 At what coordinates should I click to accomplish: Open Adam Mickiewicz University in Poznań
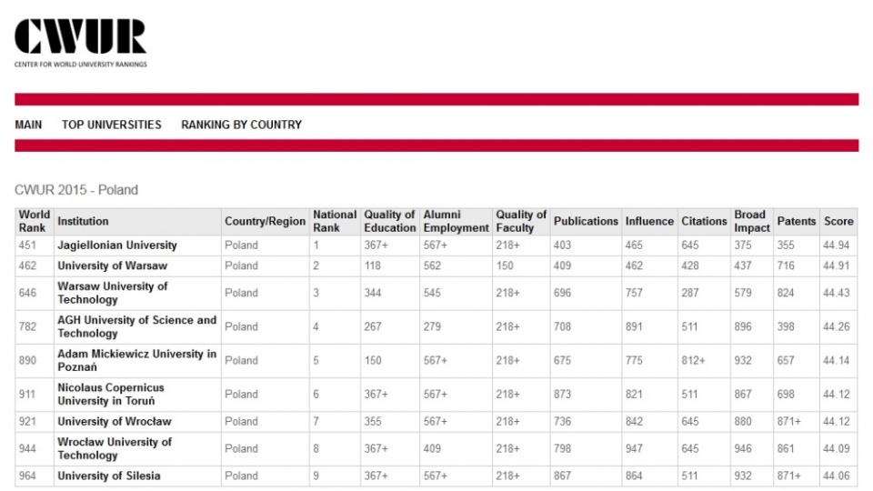137,360
